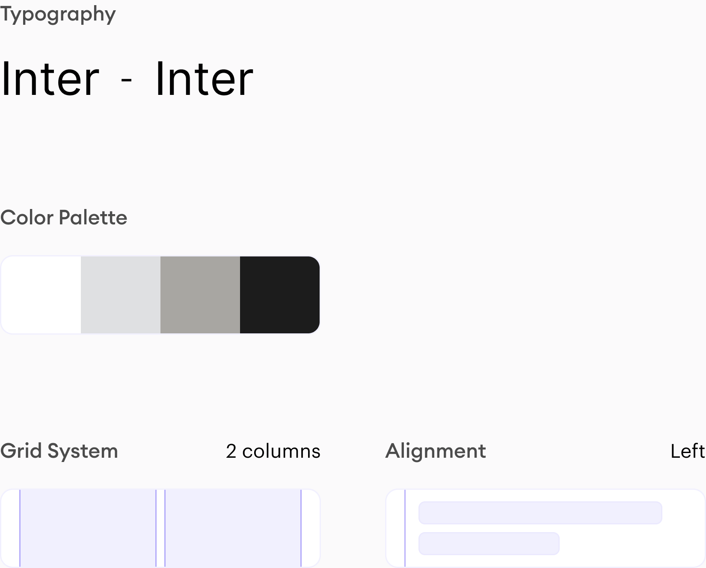The image size is (706, 568).
Task: Select the right column in grid preview
Action: (233, 528)
